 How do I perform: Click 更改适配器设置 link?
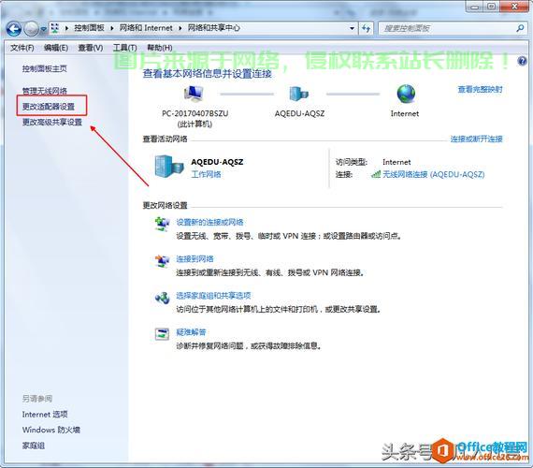click(x=49, y=107)
